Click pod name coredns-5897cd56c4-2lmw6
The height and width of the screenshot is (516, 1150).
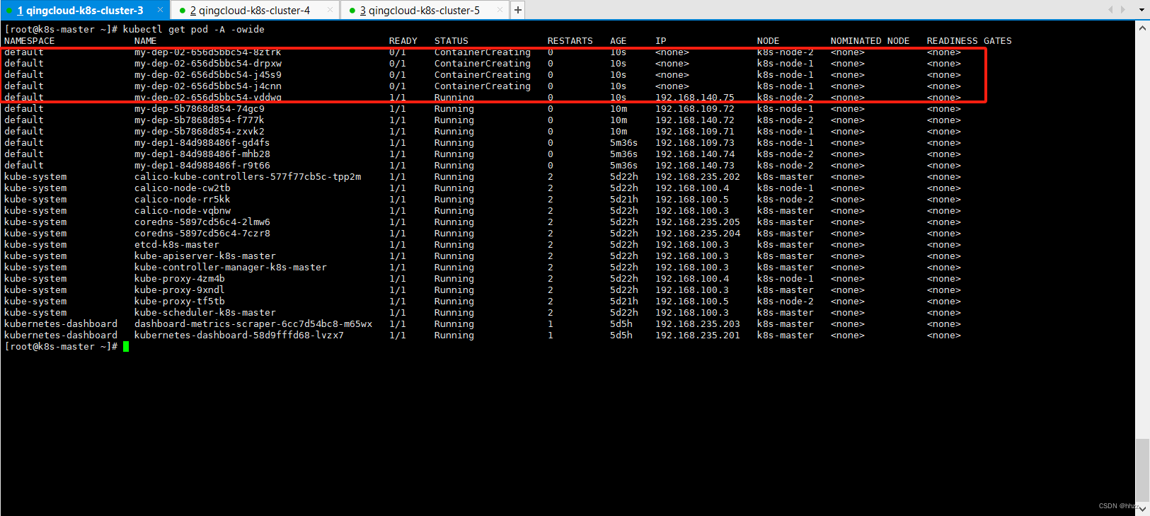click(202, 222)
